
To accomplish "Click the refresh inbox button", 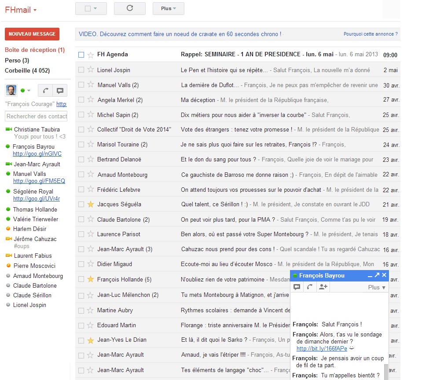I will [x=129, y=8].
